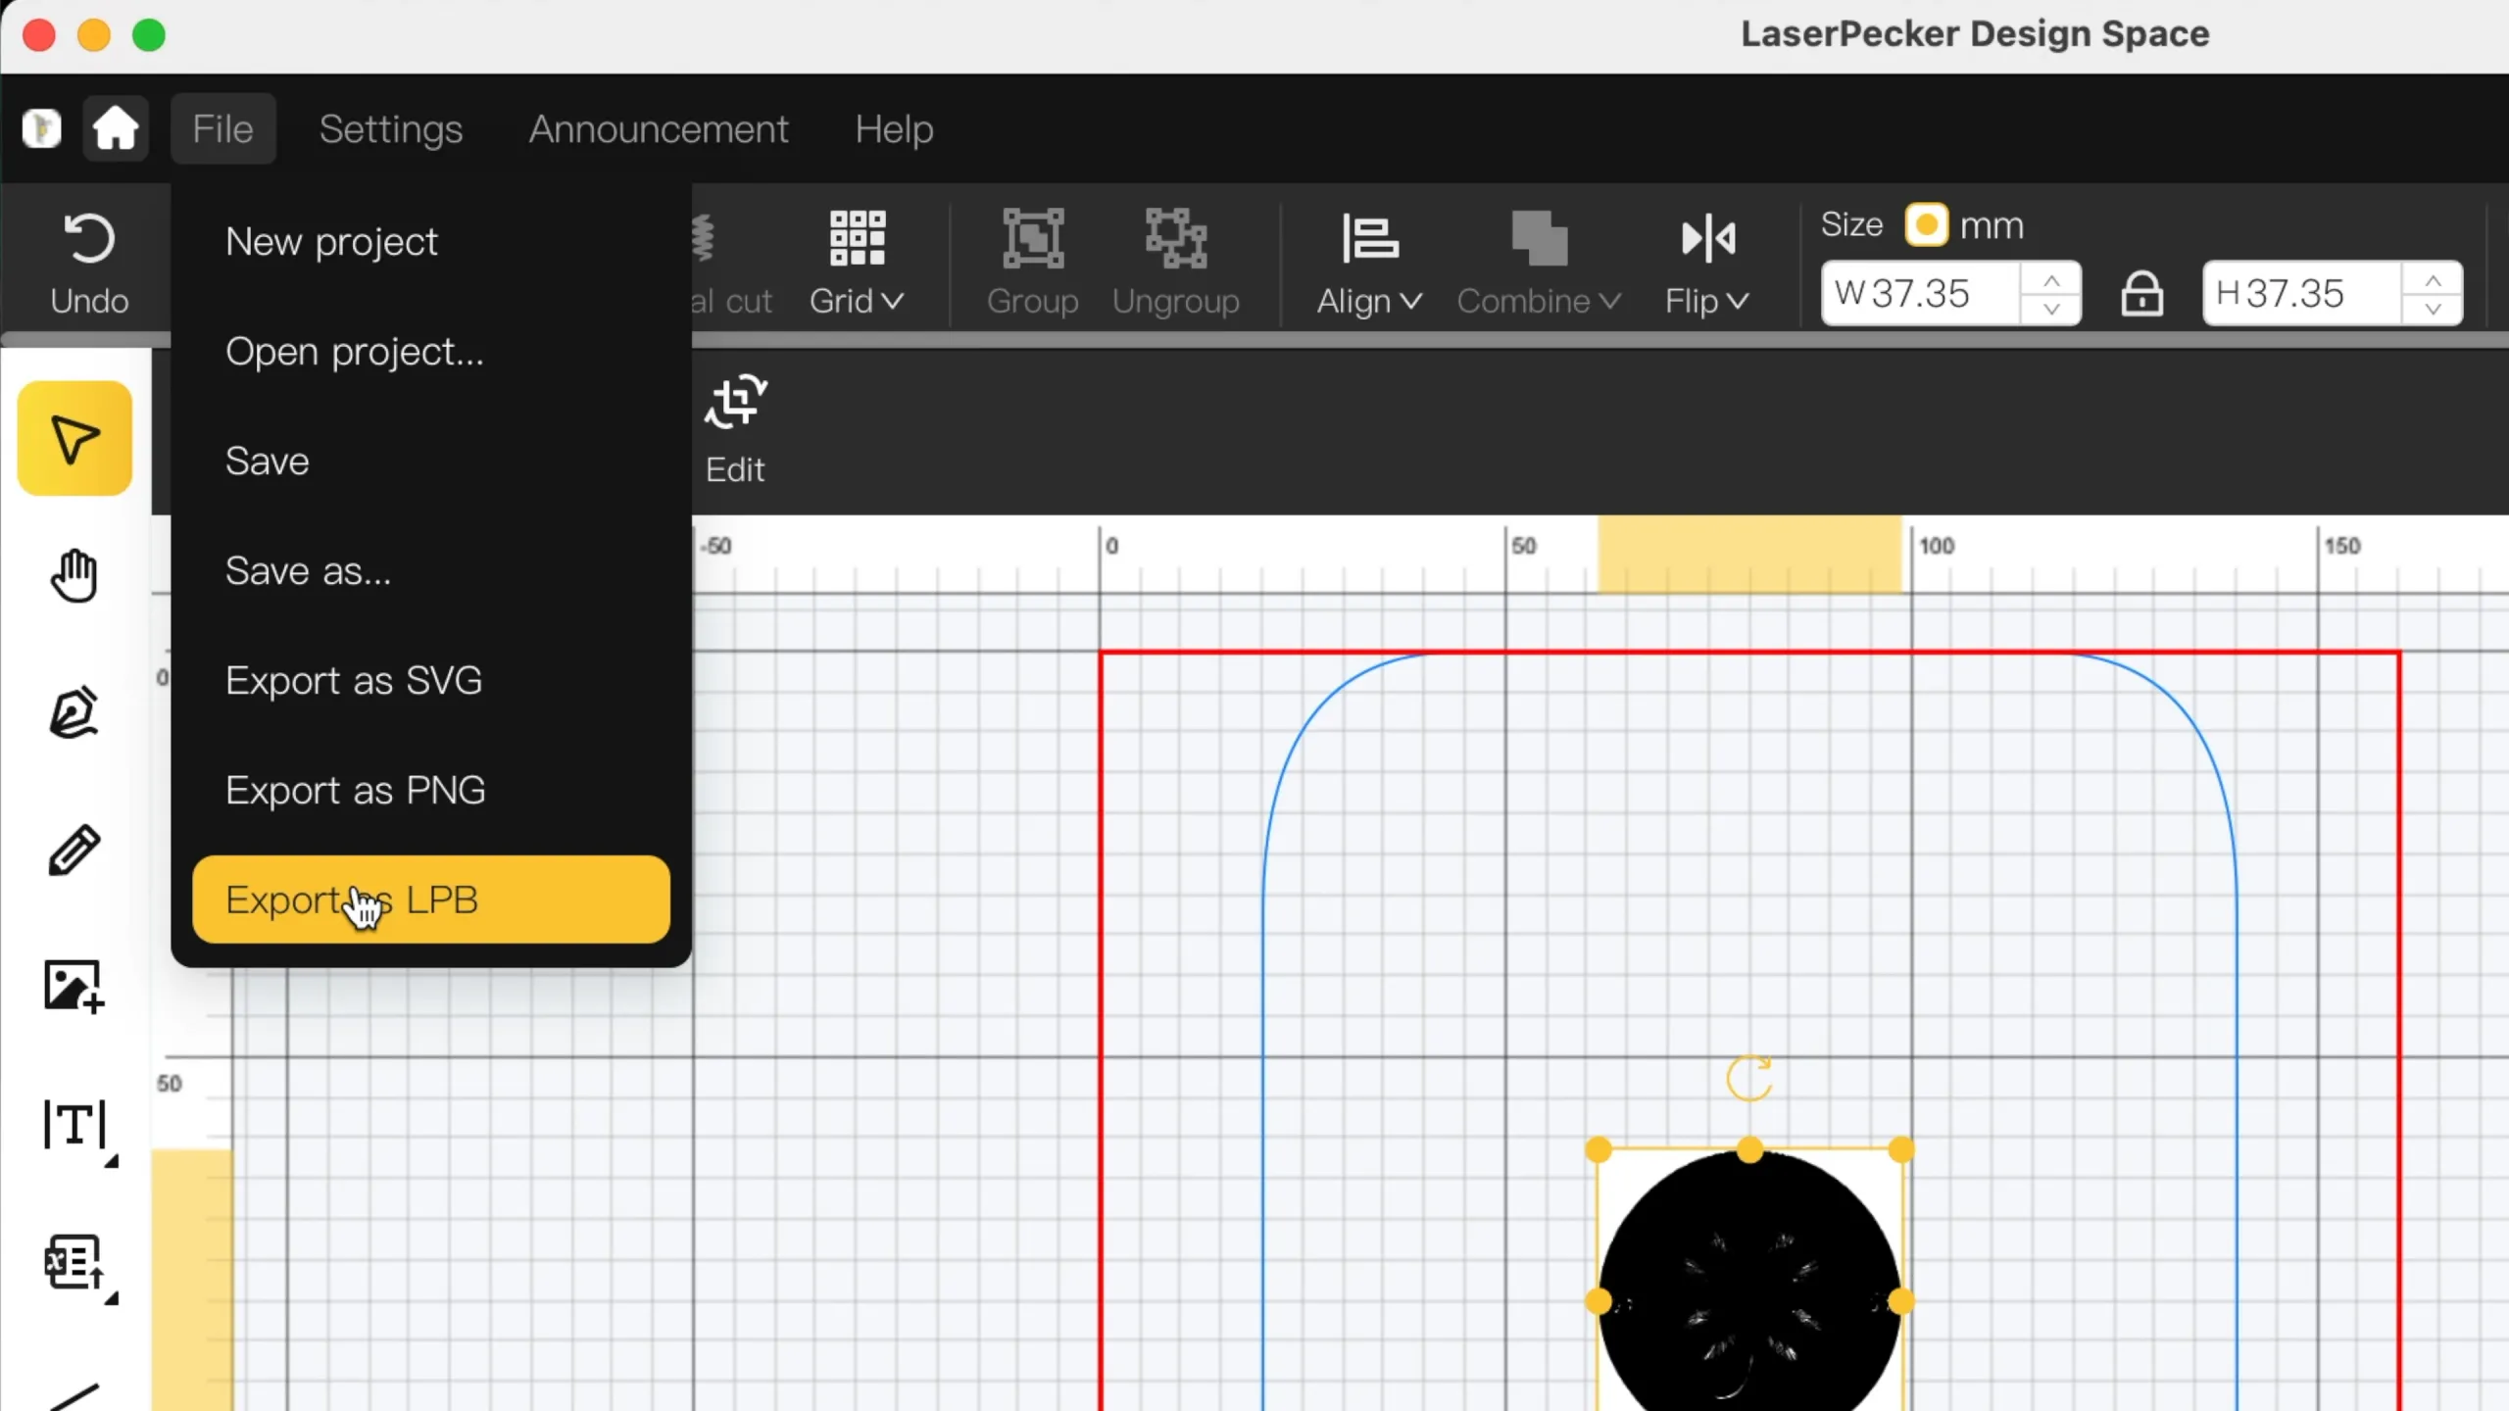The image size is (2509, 1411).
Task: Open the Combine dropdown
Action: coord(1539,263)
